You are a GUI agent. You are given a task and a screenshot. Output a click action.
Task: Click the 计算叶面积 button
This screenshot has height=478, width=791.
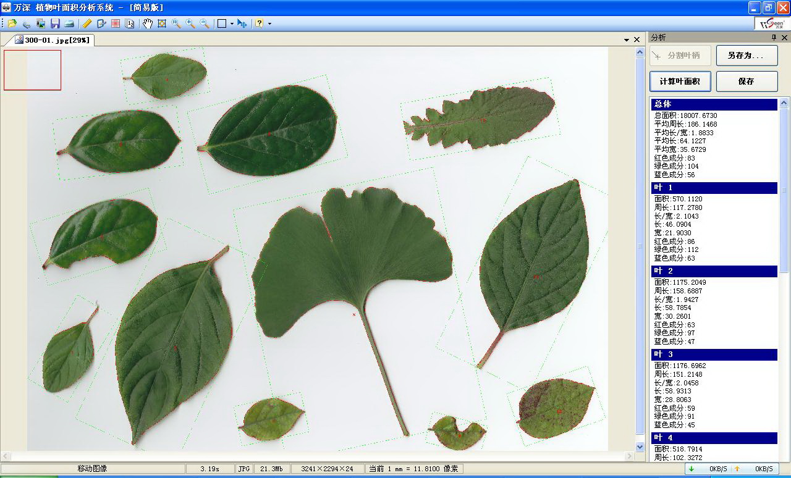click(680, 82)
